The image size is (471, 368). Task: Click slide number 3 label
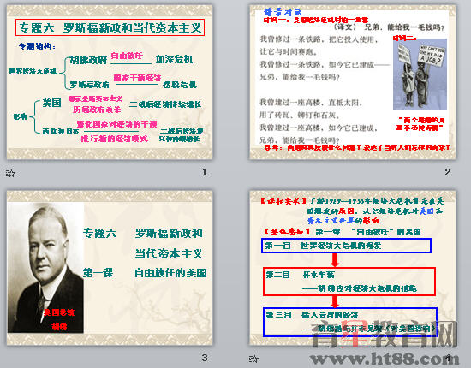[205, 358]
